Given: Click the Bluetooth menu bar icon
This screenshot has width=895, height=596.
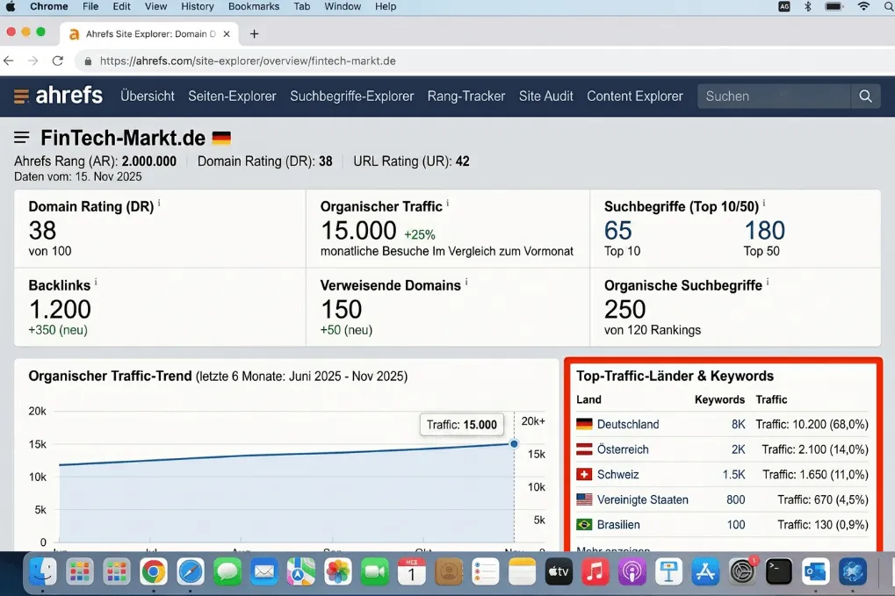Looking at the screenshot, I should click(x=808, y=6).
